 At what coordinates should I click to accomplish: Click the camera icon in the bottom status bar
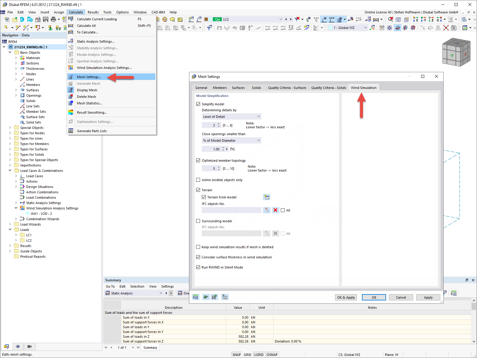29,346
